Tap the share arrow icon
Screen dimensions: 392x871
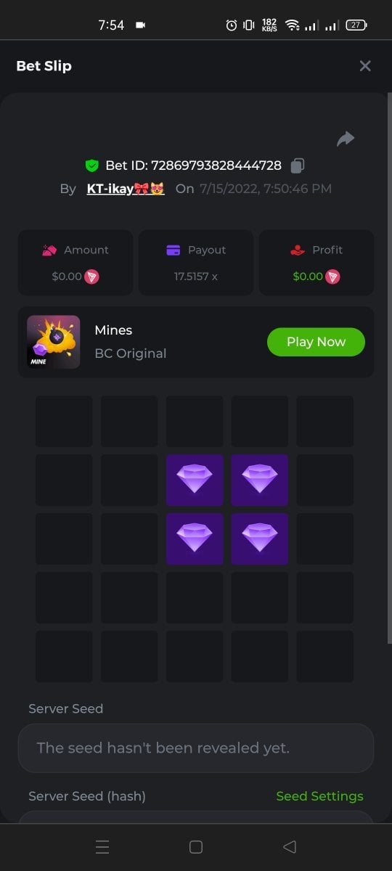click(346, 139)
